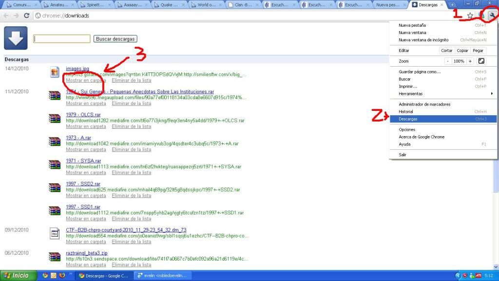This screenshot has height=281, width=499.
Task: Click the 100% zoom value
Action: pyautogui.click(x=459, y=61)
